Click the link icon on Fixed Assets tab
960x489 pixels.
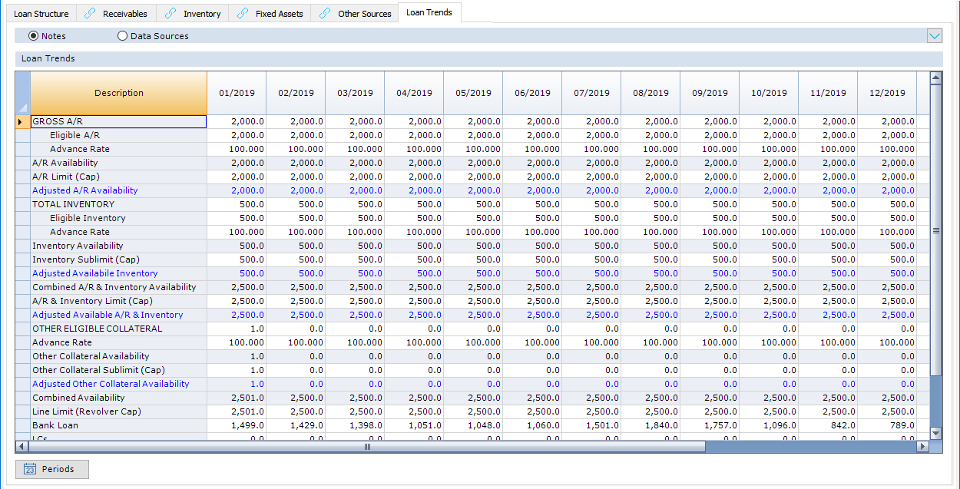[243, 14]
